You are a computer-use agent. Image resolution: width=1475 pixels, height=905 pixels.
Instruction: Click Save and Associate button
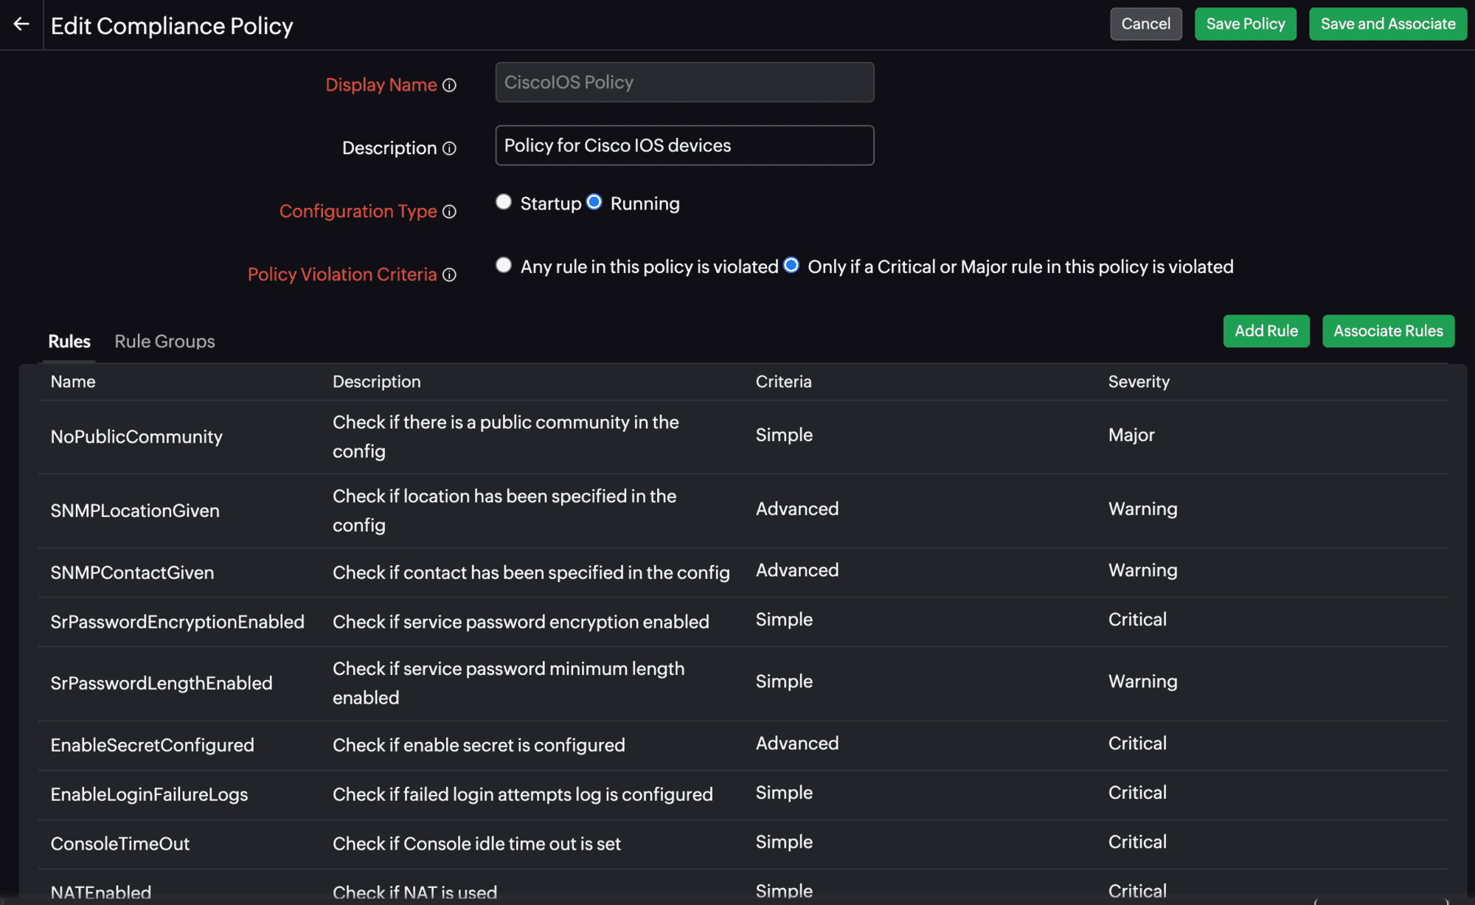point(1387,24)
